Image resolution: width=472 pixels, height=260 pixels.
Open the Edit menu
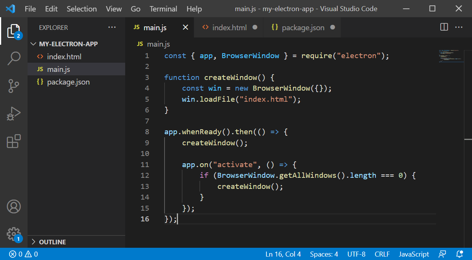[51, 8]
